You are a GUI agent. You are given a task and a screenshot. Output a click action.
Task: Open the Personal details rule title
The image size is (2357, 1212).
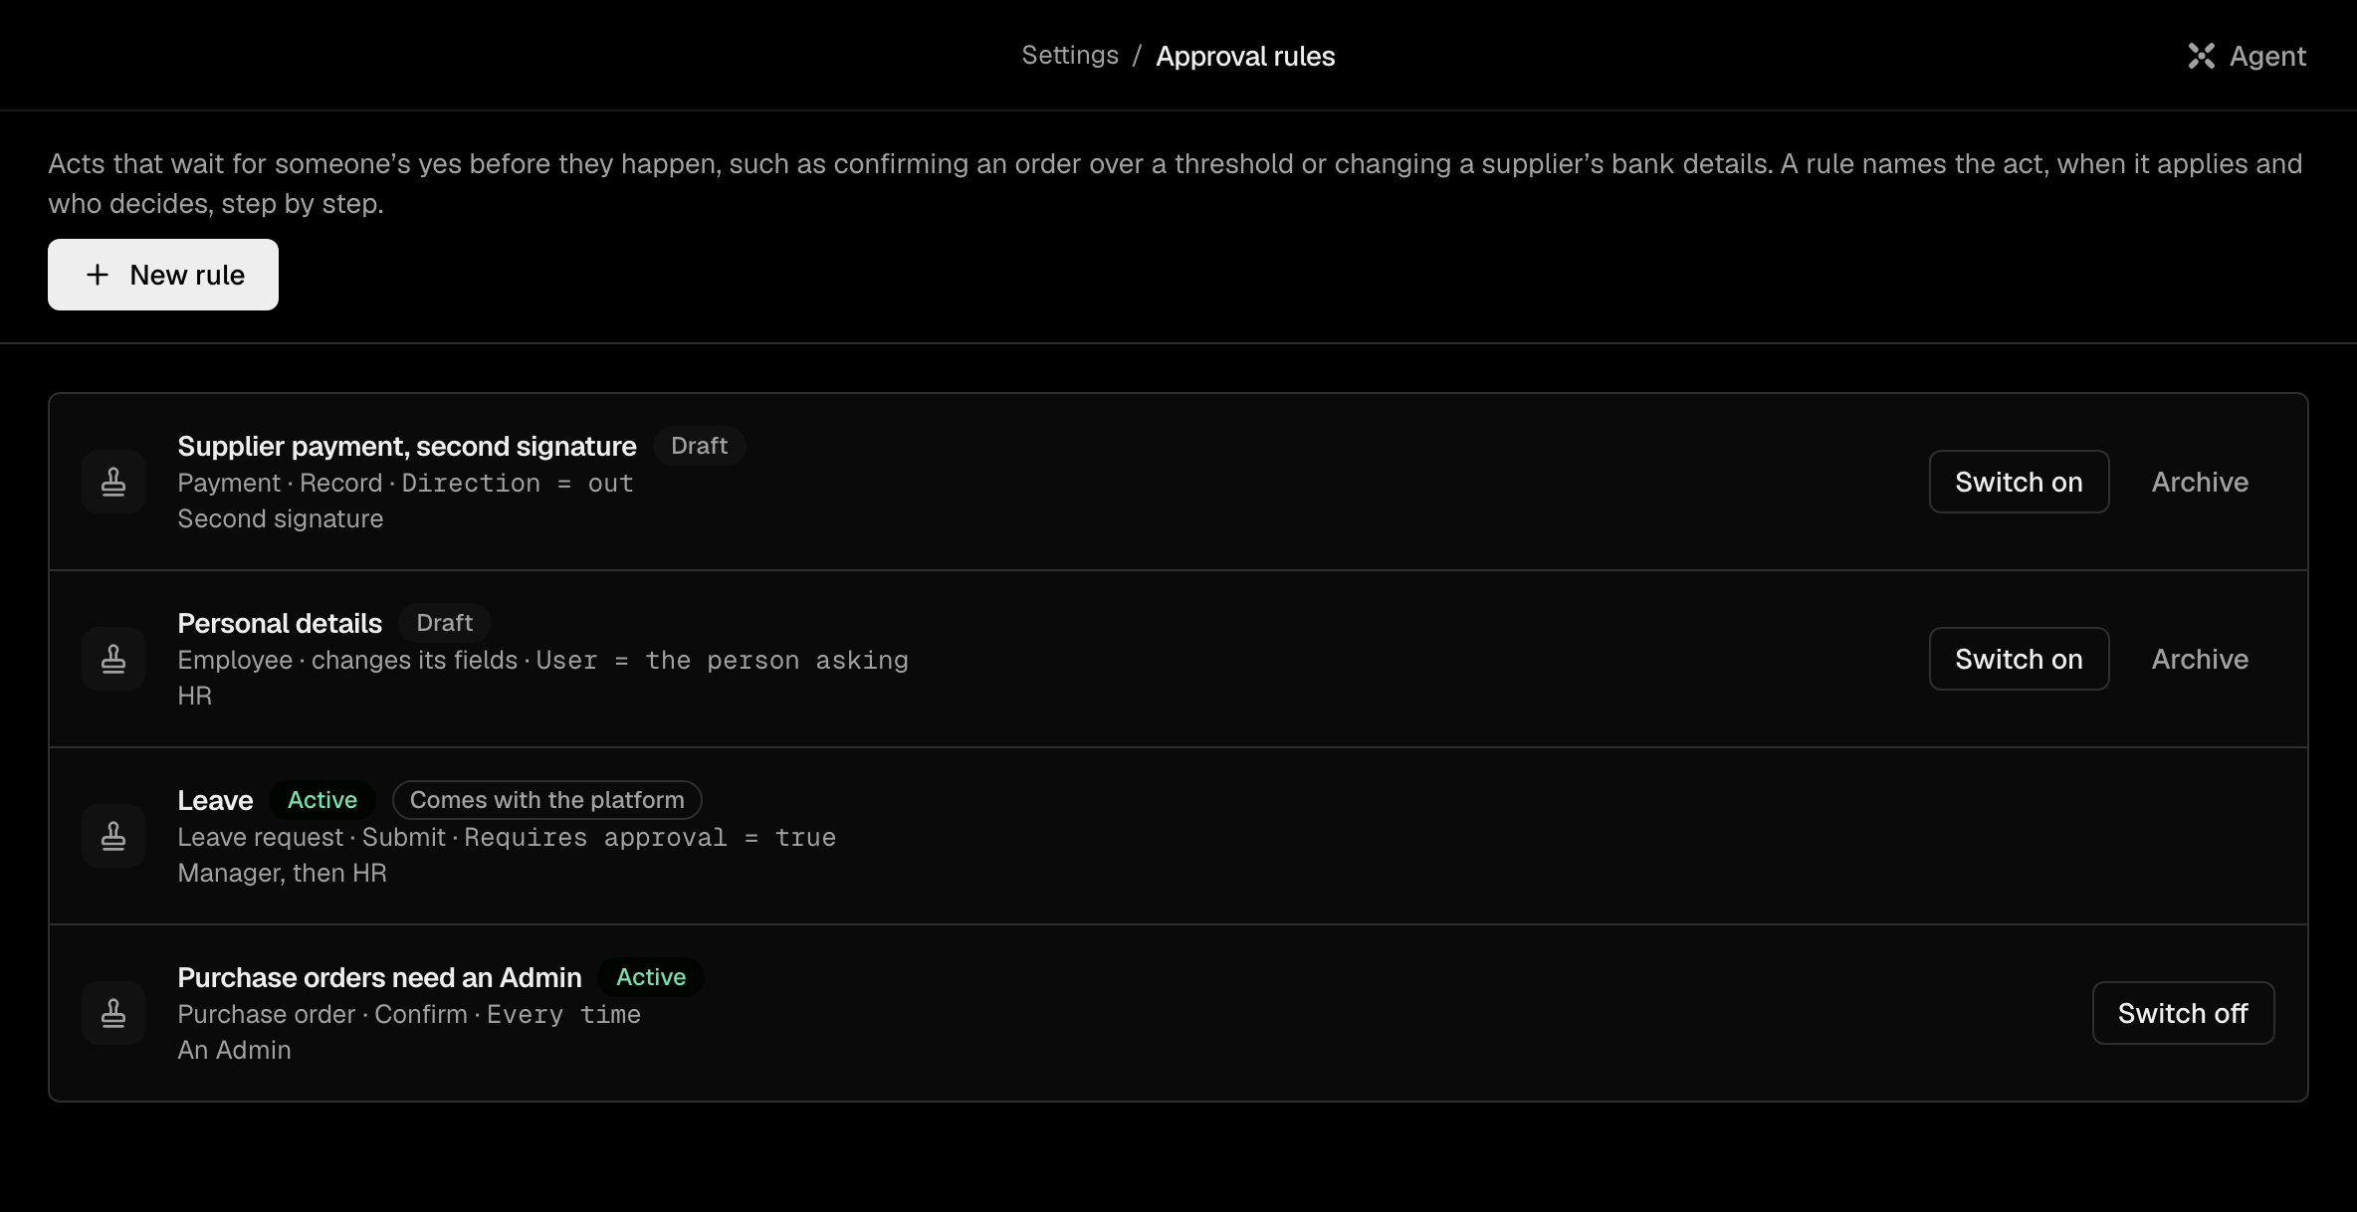(x=280, y=623)
